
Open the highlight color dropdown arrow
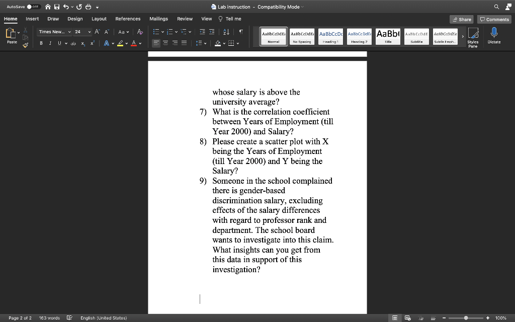pos(126,43)
